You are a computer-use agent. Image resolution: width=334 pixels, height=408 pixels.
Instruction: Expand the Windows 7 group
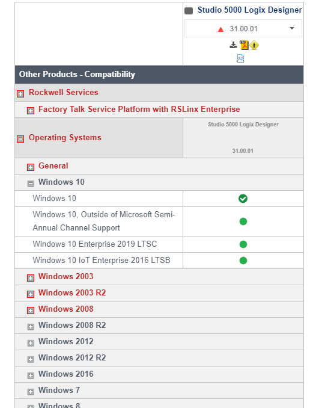(x=31, y=392)
